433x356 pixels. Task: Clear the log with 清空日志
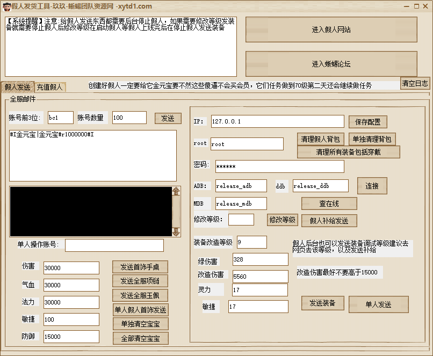(x=415, y=83)
